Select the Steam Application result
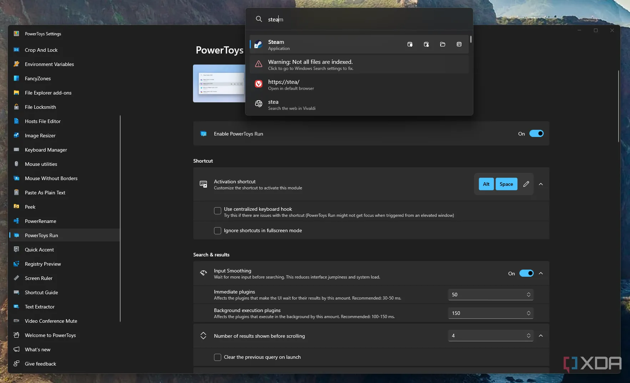 point(359,45)
